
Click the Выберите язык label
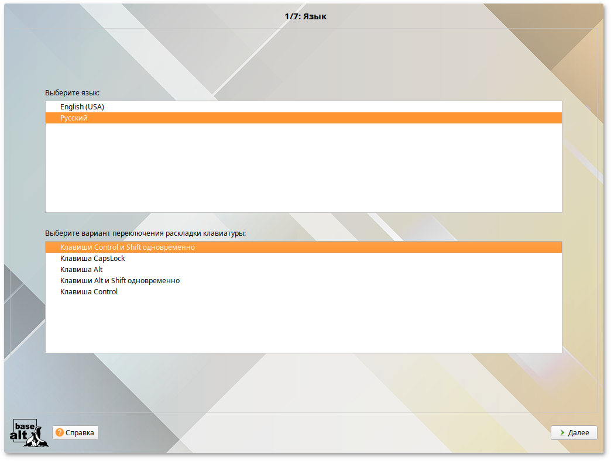pos(73,93)
